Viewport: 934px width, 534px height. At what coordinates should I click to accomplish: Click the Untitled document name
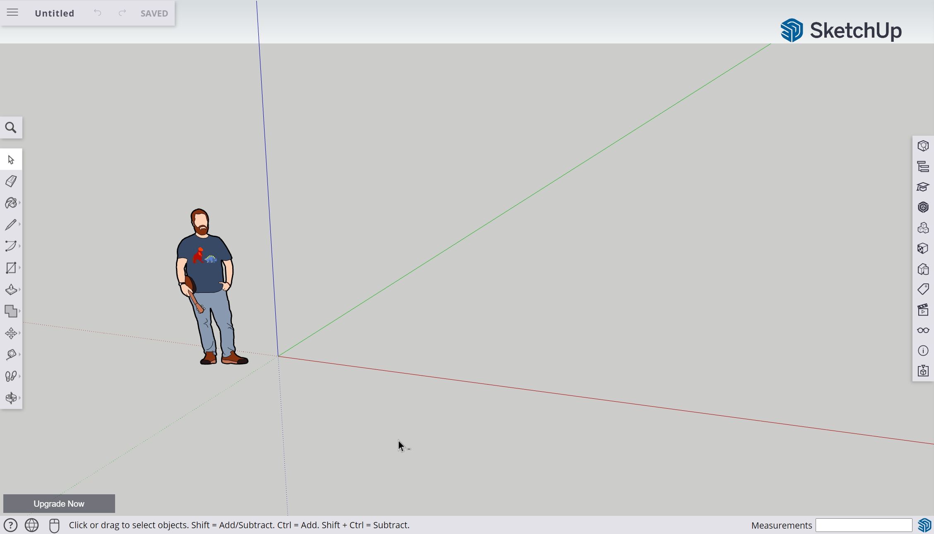54,13
